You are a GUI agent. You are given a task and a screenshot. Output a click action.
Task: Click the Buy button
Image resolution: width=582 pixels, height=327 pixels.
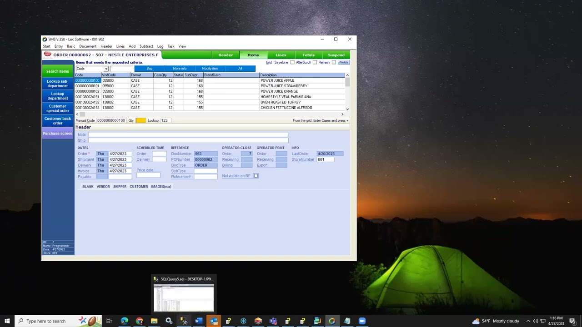pyautogui.click(x=150, y=69)
